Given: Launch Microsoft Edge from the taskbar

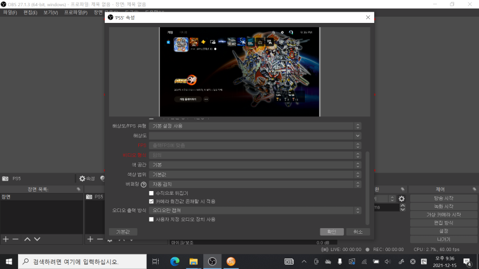Looking at the screenshot, I should pos(175,262).
